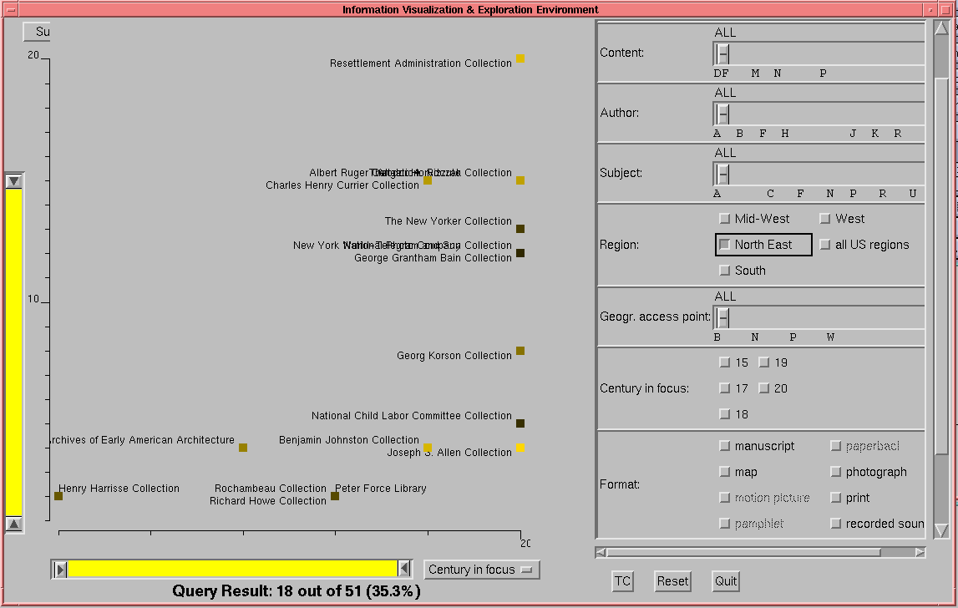Open the Su axis selector at top left
The height and width of the screenshot is (608, 958).
[37, 32]
